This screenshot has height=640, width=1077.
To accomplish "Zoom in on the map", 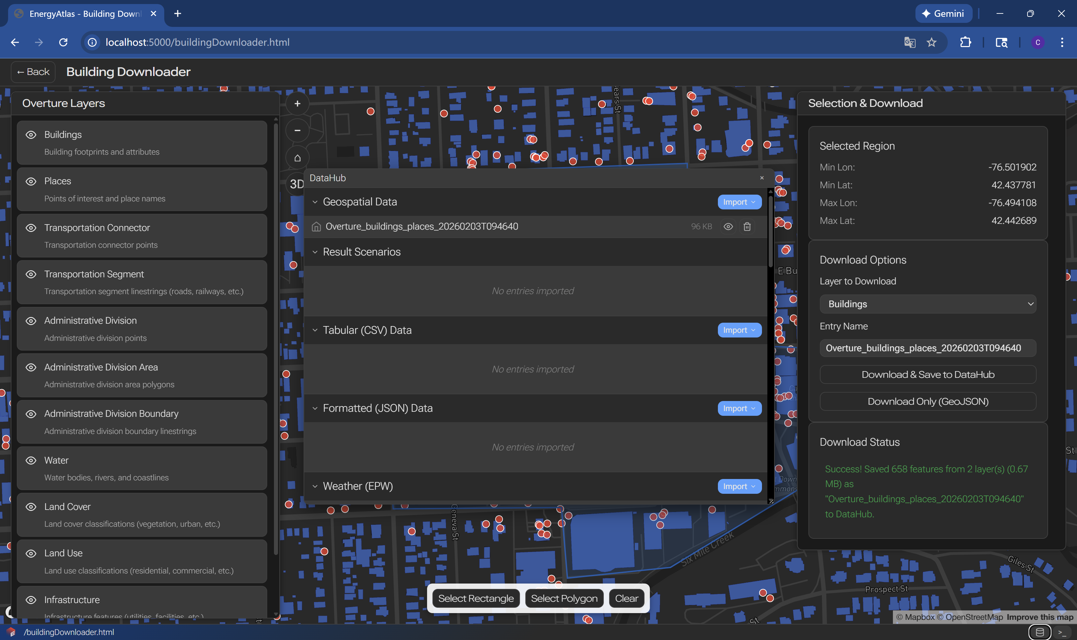I will 297,104.
